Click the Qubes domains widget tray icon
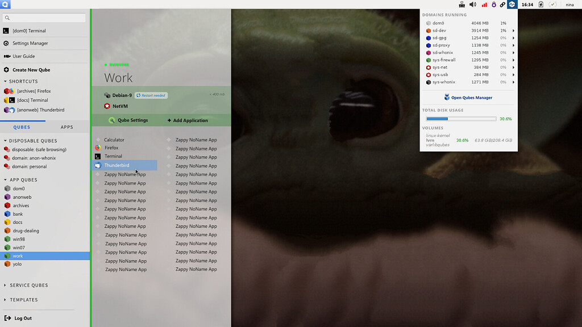The width and height of the screenshot is (582, 327). [x=512, y=5]
